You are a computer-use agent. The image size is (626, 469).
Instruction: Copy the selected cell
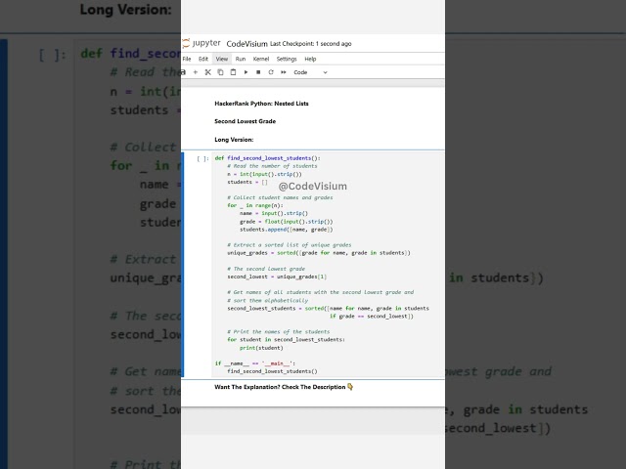pyautogui.click(x=220, y=72)
